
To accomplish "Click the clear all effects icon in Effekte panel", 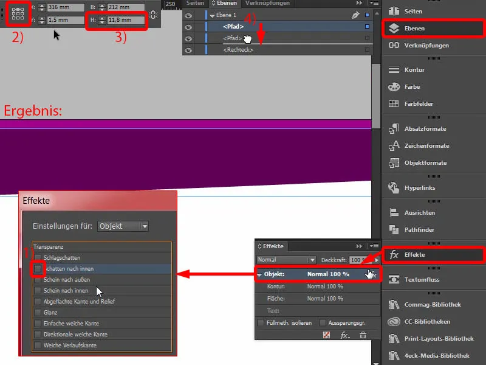I will click(326, 335).
